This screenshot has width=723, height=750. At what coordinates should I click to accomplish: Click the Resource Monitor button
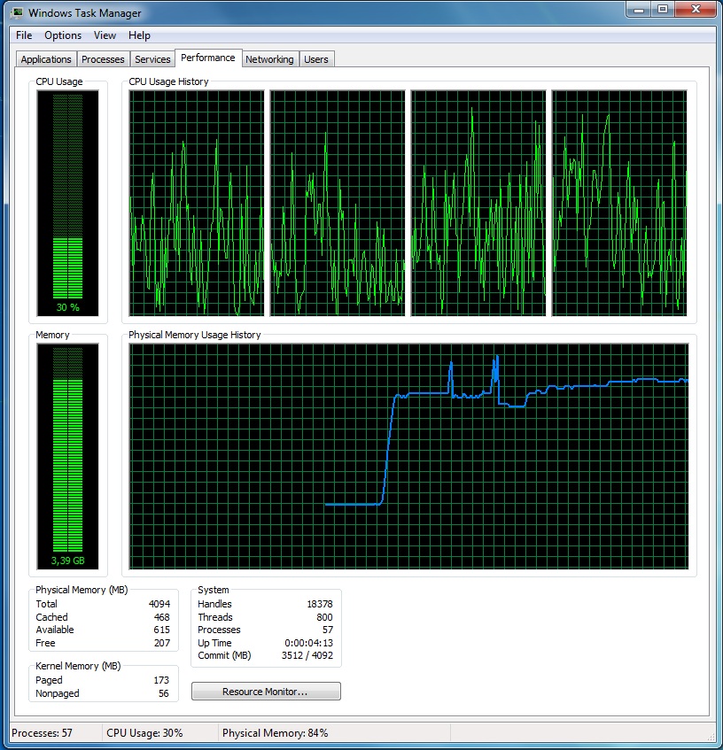(266, 692)
